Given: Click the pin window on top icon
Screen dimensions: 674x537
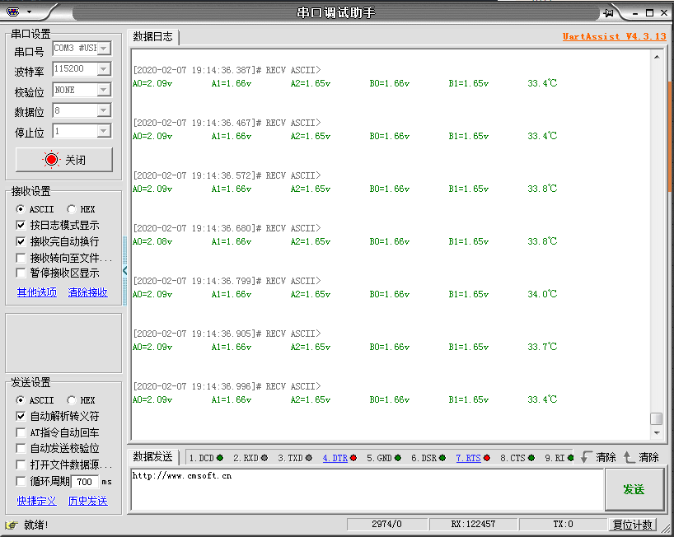Looking at the screenshot, I should click(x=609, y=13).
